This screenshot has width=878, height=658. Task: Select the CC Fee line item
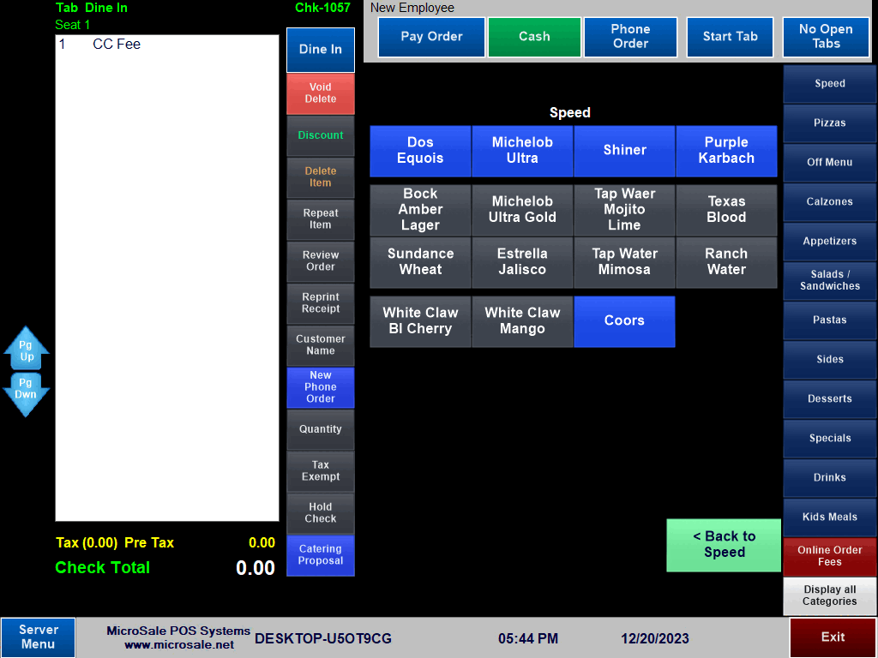coord(117,45)
